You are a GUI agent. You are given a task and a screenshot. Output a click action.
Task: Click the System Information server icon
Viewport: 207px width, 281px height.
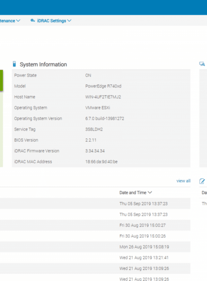(14, 64)
